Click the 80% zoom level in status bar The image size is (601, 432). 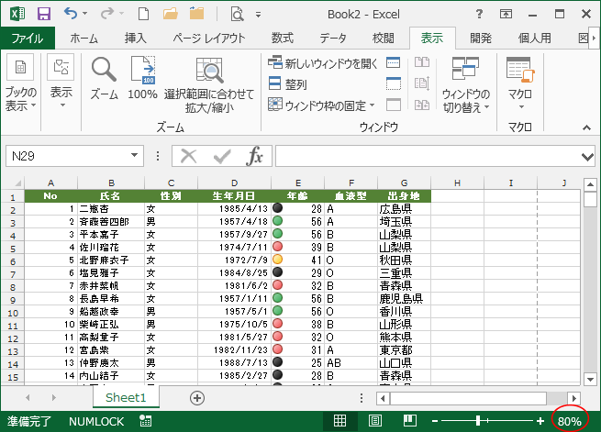click(x=570, y=421)
